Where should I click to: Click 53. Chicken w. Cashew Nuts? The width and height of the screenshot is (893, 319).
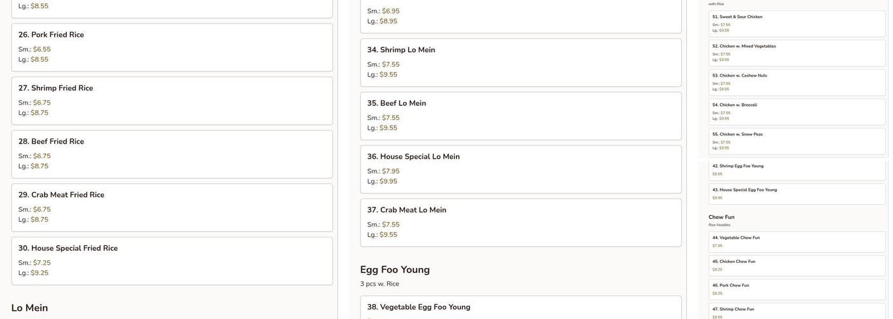pos(797,82)
